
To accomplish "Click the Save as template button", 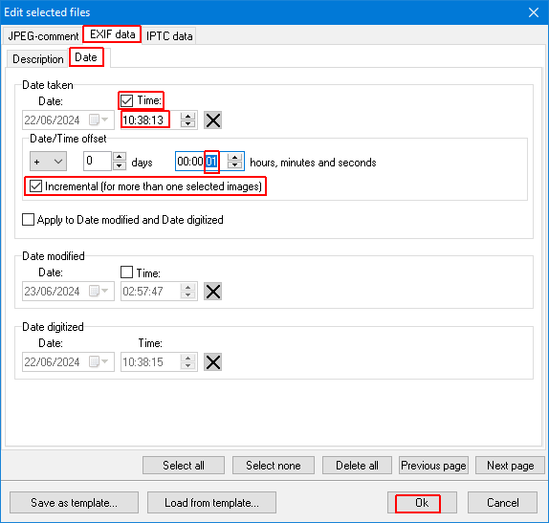I will point(74,503).
